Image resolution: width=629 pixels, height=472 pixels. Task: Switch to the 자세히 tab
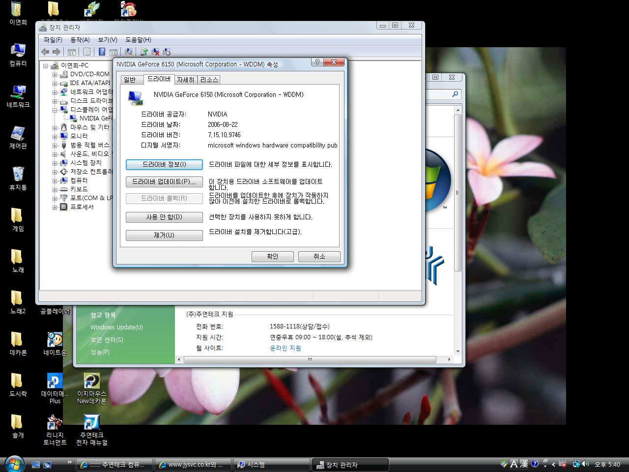(186, 80)
